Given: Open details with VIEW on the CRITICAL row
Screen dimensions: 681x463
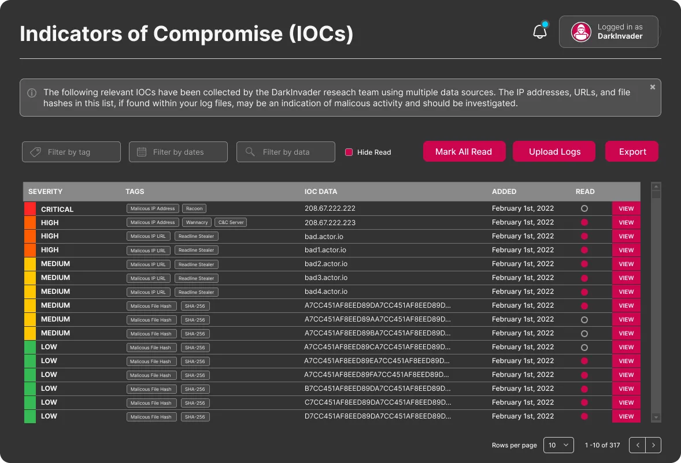Looking at the screenshot, I should coord(626,208).
